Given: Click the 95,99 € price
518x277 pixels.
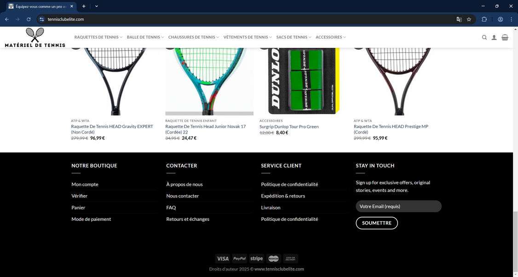Looking at the screenshot, I should tap(380, 138).
